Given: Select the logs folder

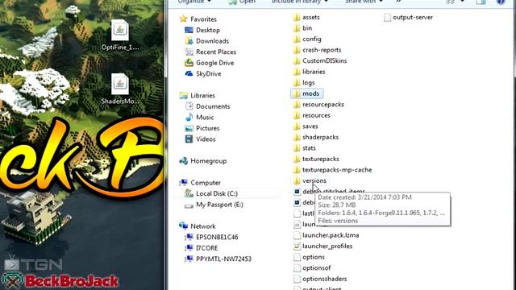Looking at the screenshot, I should (304, 82).
